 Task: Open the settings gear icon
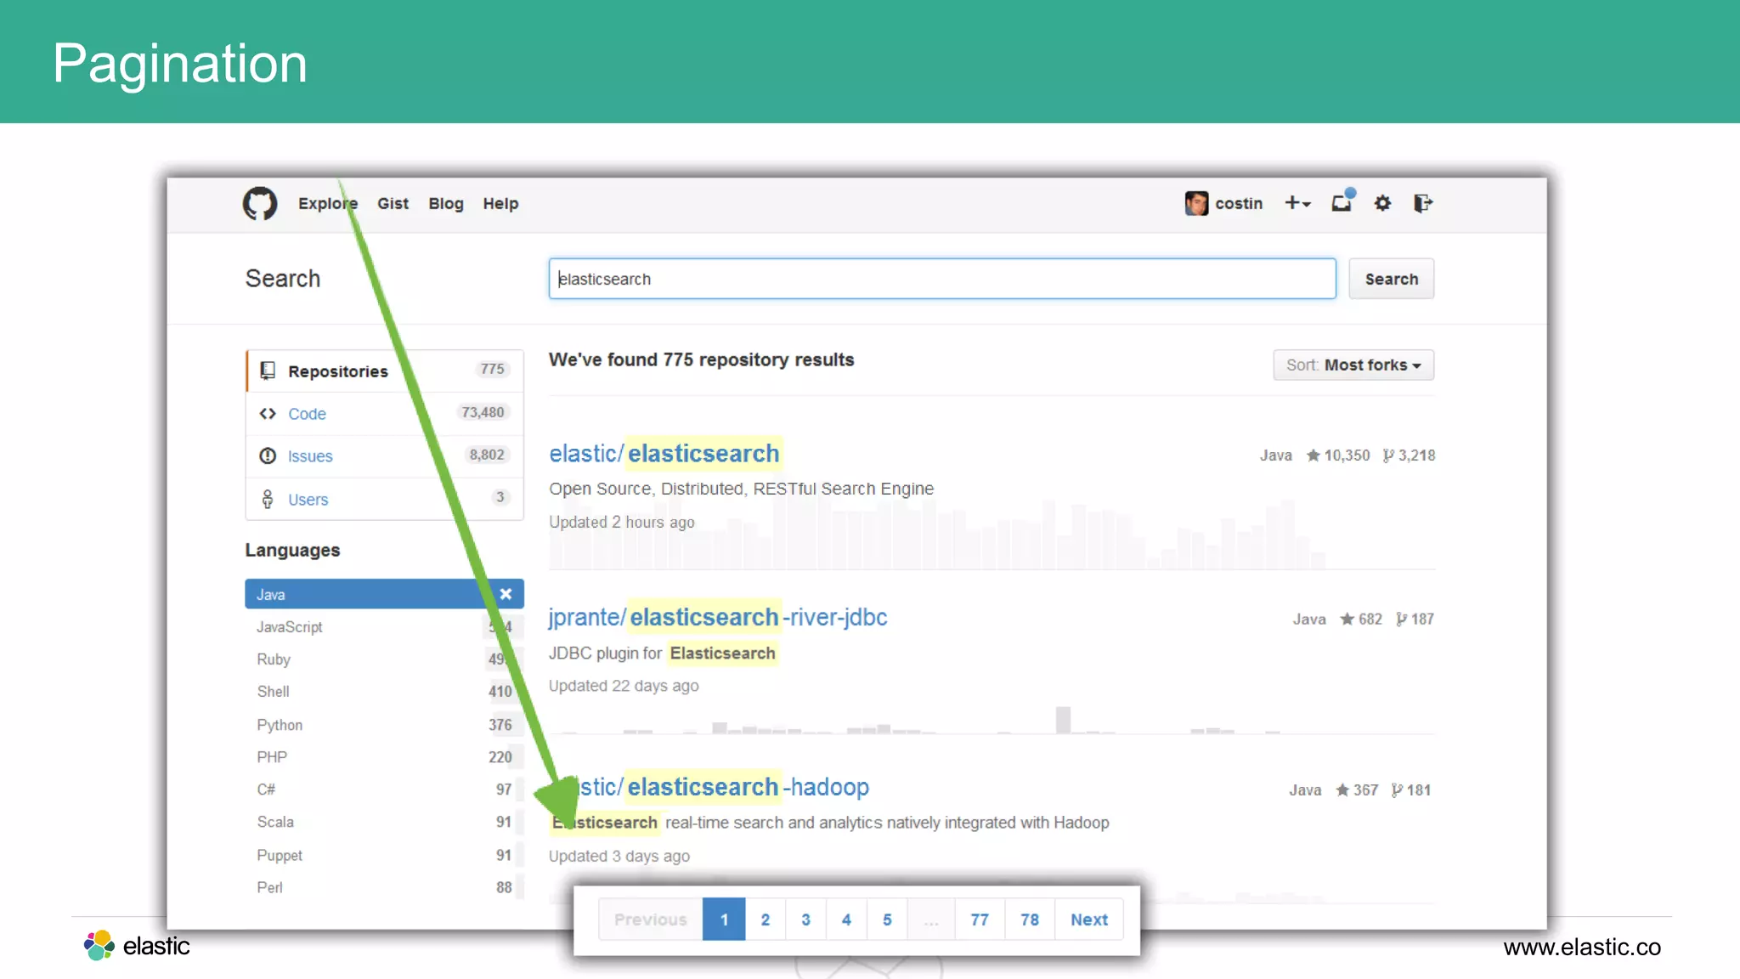pos(1382,203)
